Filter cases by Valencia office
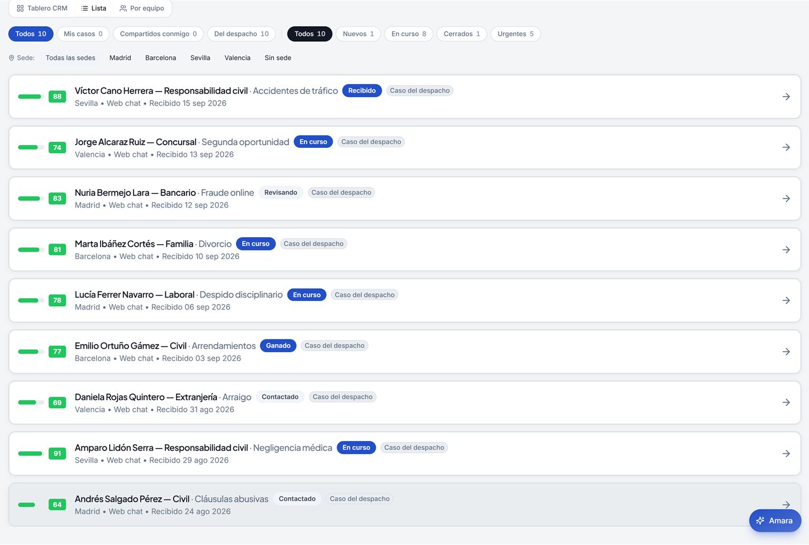Image resolution: width=809 pixels, height=545 pixels. pos(238,58)
